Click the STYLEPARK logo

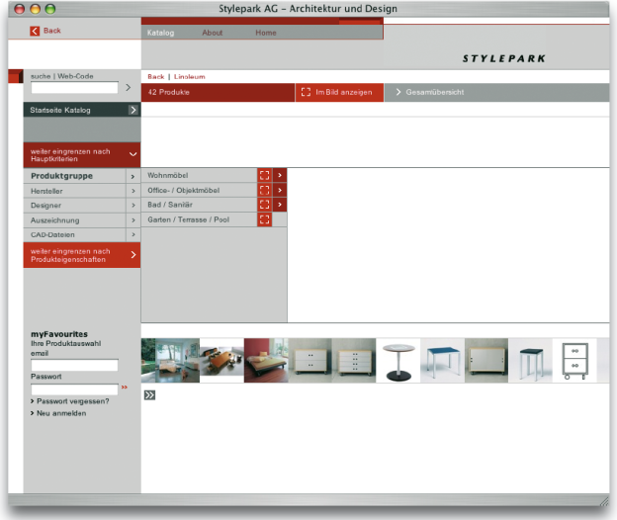pyautogui.click(x=503, y=58)
